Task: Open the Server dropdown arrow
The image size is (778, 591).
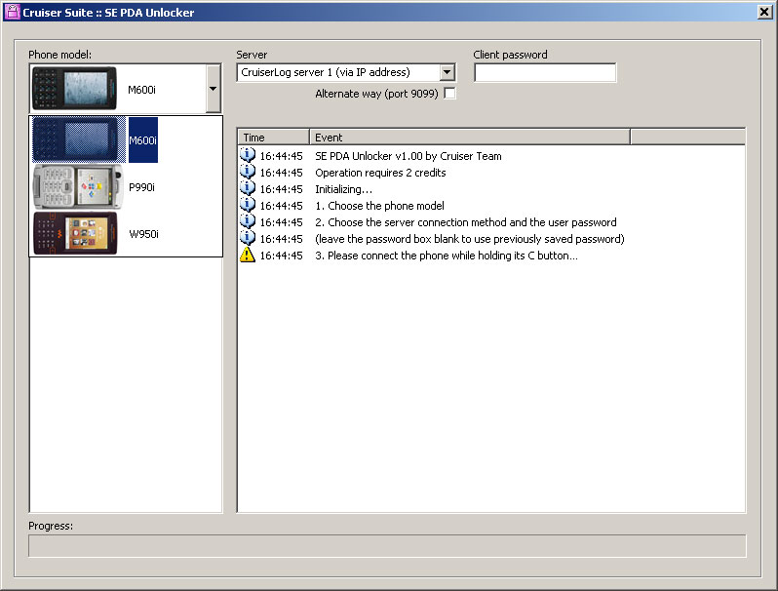Action: pyautogui.click(x=447, y=72)
